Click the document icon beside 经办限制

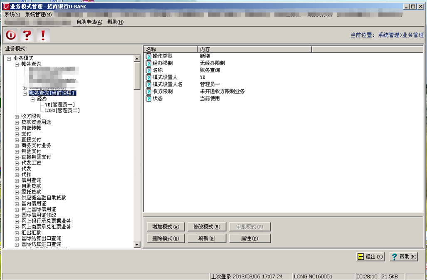pos(149,63)
